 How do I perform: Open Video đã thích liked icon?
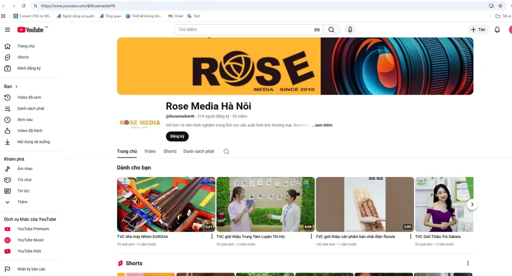pos(7,131)
